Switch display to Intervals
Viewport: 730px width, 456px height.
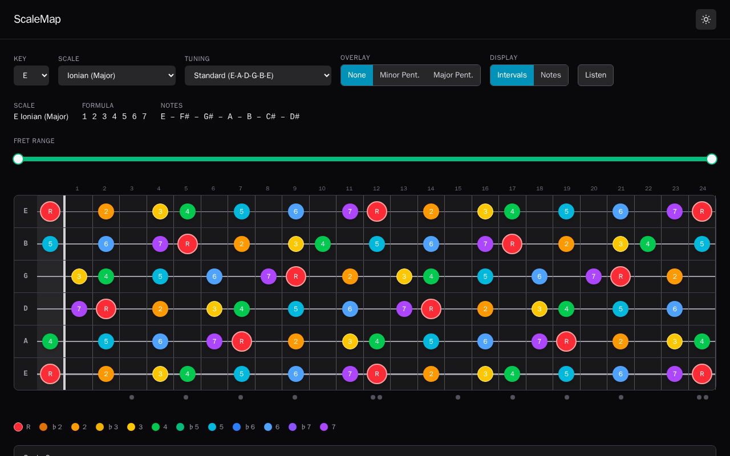512,75
